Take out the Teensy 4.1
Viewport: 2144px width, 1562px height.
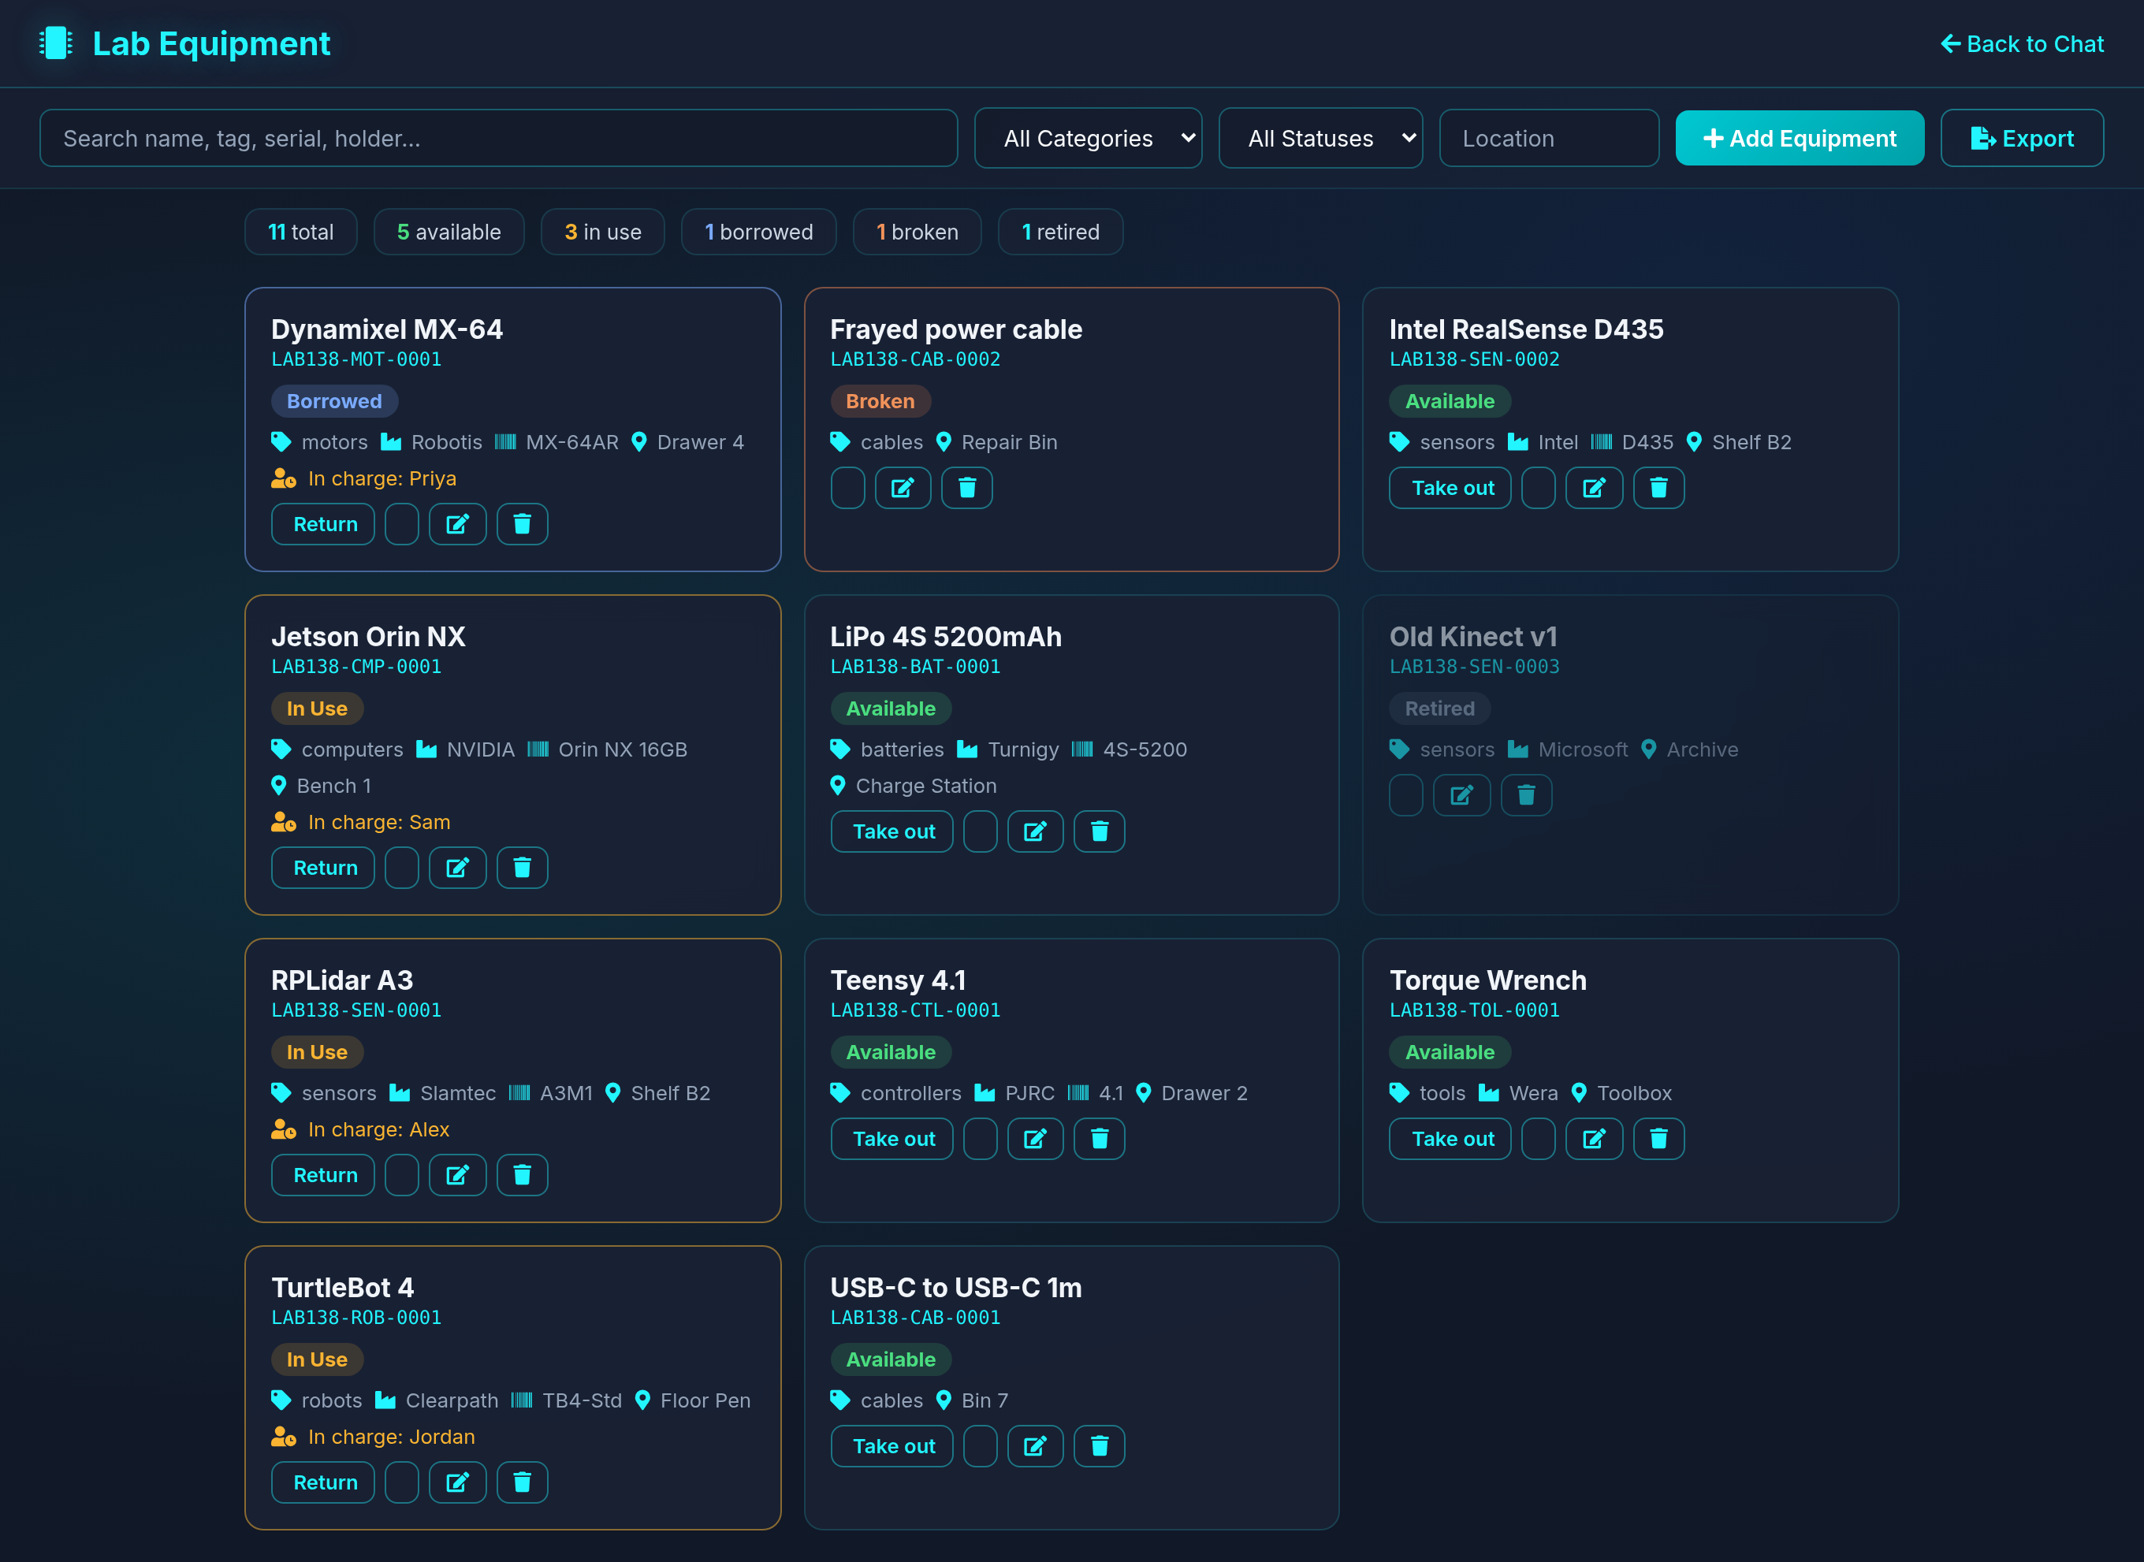[891, 1139]
